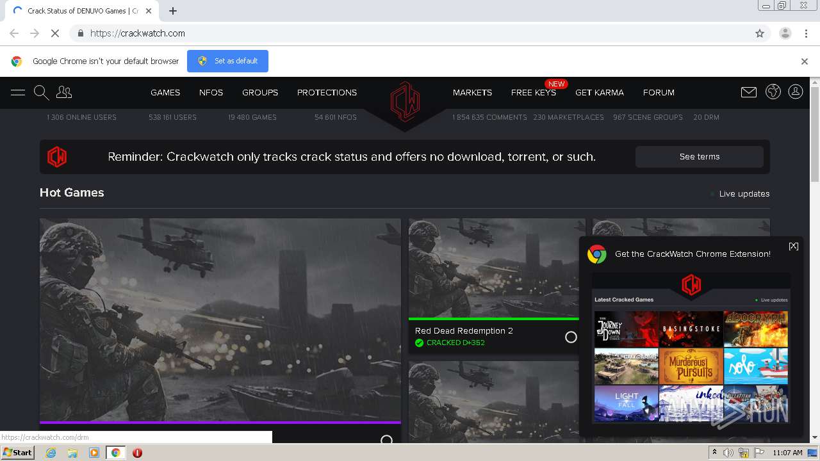Click 19 480 GAMES stat
Image resolution: width=820 pixels, height=461 pixels.
(x=252, y=117)
